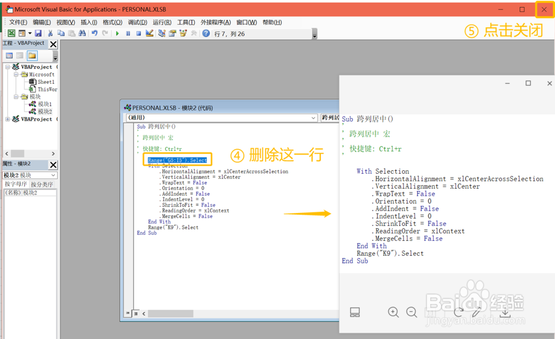Click the Range("K9").Select line in code window
Viewport: 555px width, 339px height.
click(x=173, y=227)
